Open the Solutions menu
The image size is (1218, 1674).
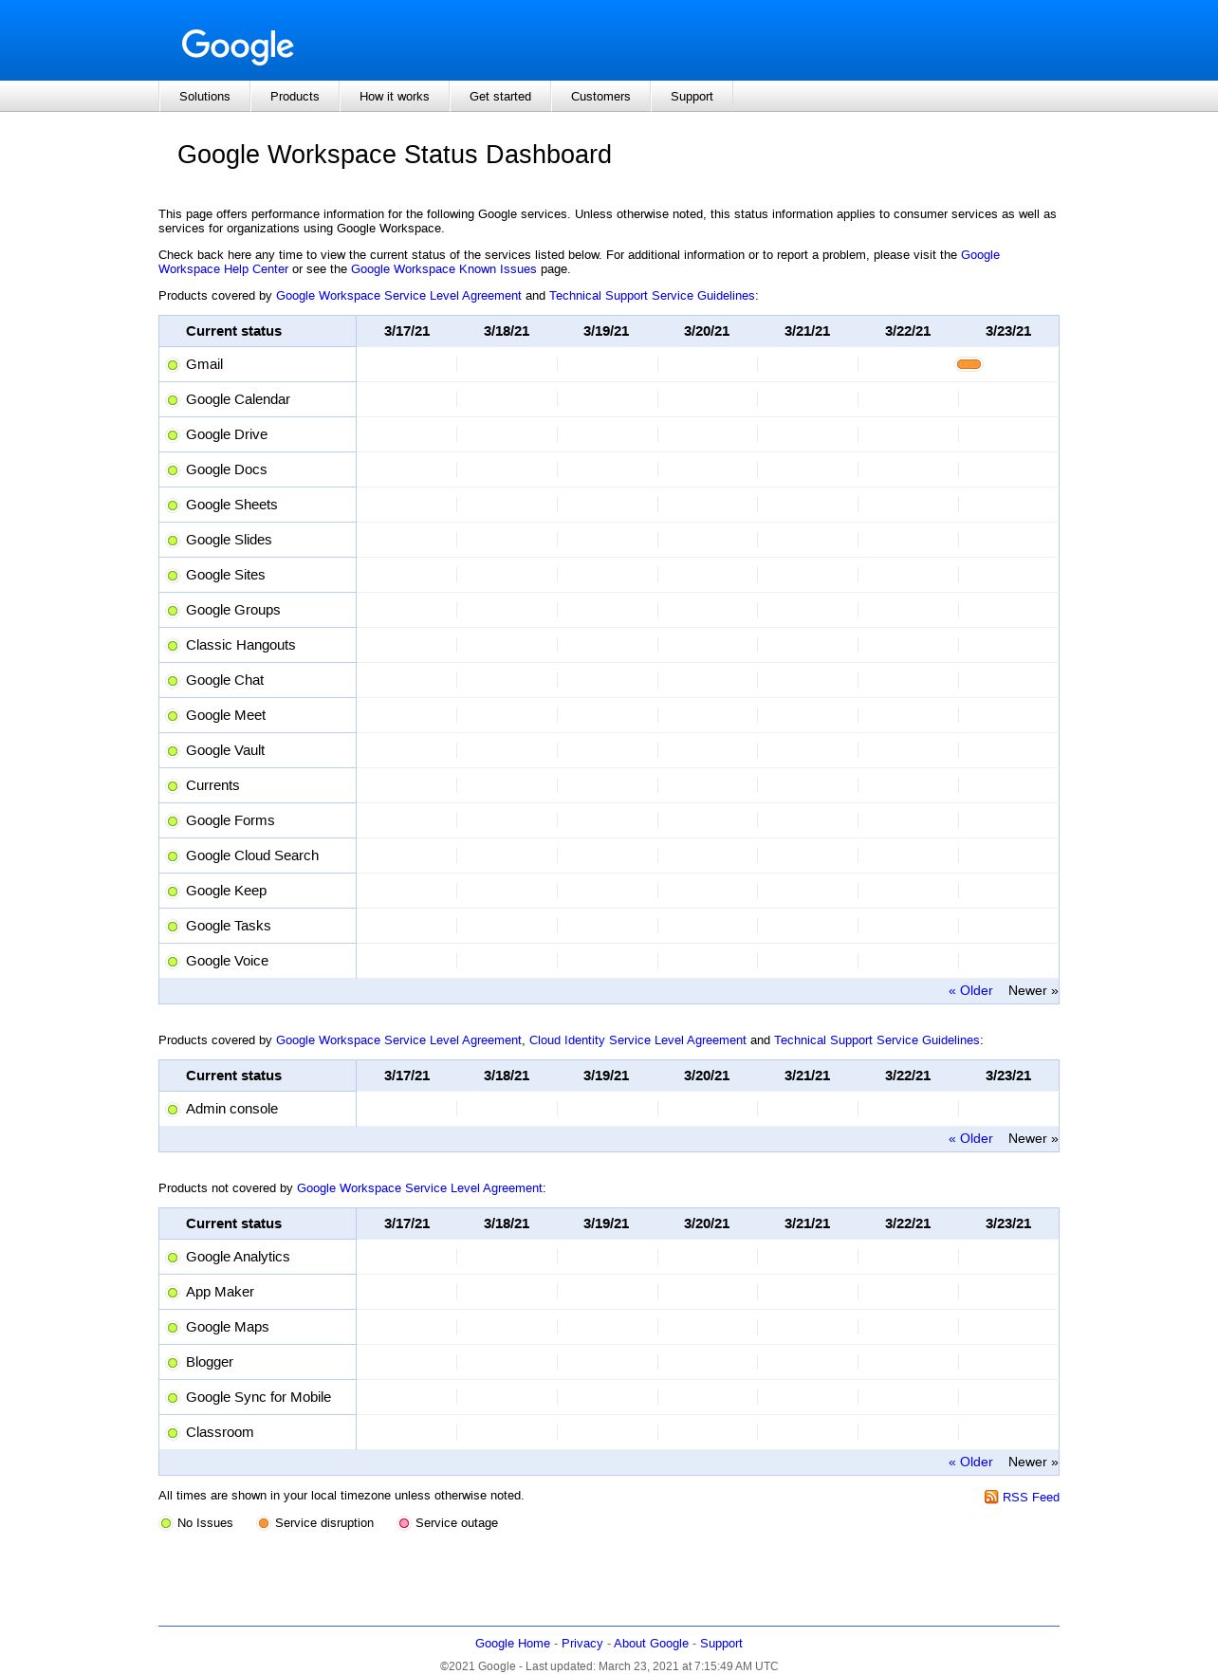click(x=205, y=97)
